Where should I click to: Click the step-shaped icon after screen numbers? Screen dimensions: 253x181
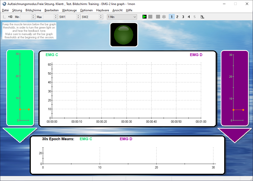[202, 17]
